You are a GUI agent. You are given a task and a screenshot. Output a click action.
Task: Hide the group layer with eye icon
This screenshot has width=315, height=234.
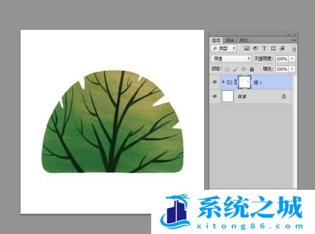click(x=215, y=82)
